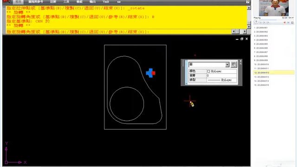Open quick properties options icon below the X
The width and height of the screenshot is (297, 167).
coord(240,64)
